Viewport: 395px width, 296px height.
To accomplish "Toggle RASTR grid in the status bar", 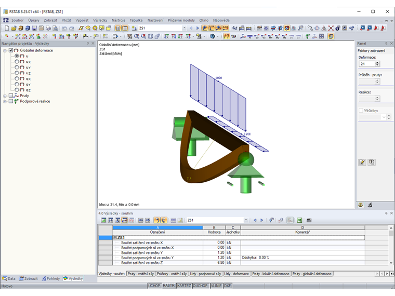I will coord(168,286).
